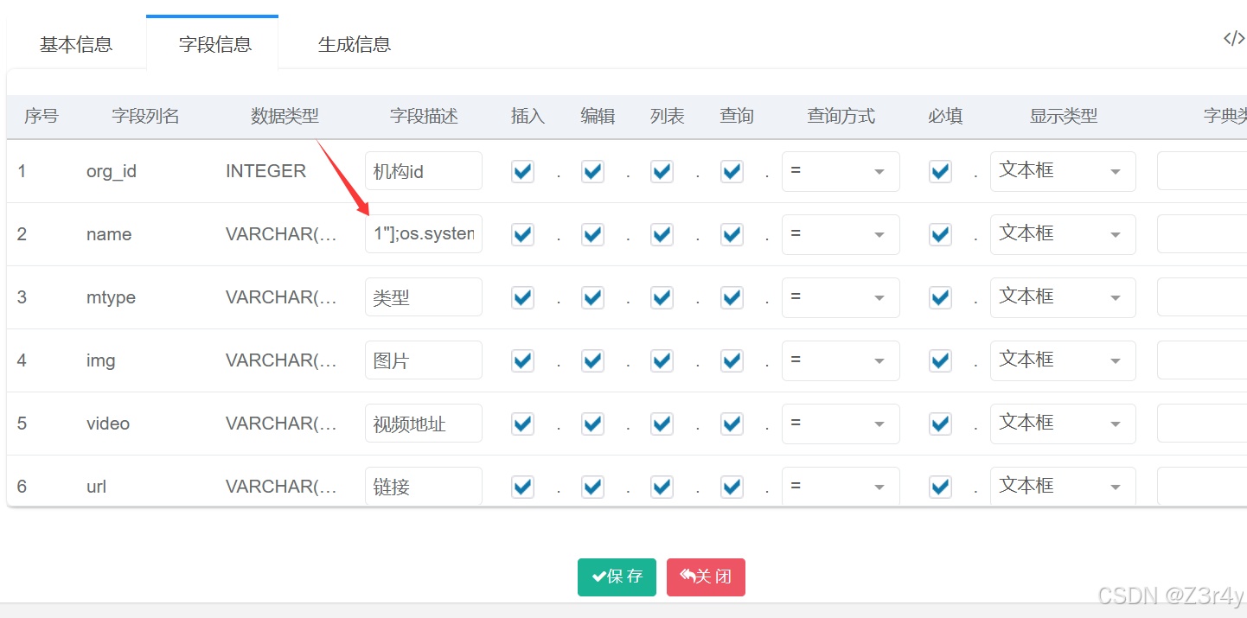
Task: Click the INTEGER data type cell
Action: [x=265, y=171]
